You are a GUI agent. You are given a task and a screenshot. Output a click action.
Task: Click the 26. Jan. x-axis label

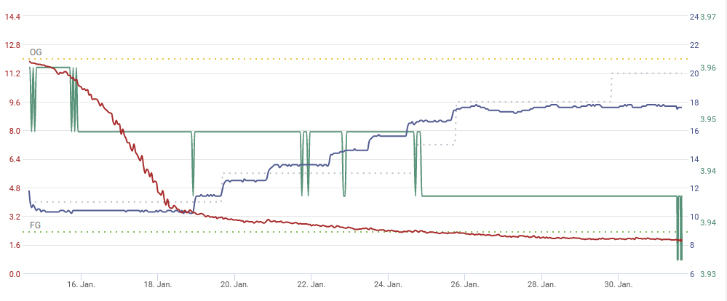coord(466,284)
